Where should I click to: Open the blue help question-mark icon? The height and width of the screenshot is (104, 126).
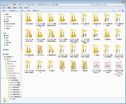[x=123, y=11]
